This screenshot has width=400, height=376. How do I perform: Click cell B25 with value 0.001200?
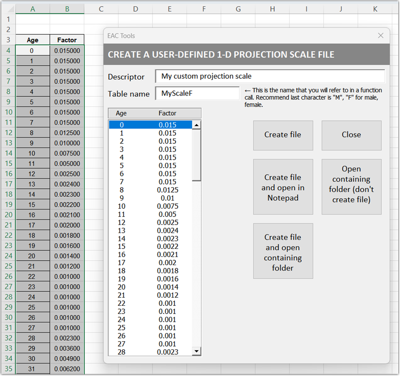67,266
